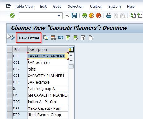Open the Utilities menu
Viewport: 143px width, 119px height.
pos(96,7)
